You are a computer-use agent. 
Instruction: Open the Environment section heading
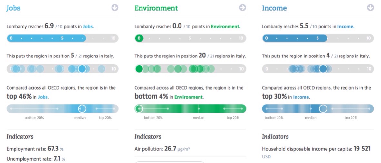(x=156, y=8)
